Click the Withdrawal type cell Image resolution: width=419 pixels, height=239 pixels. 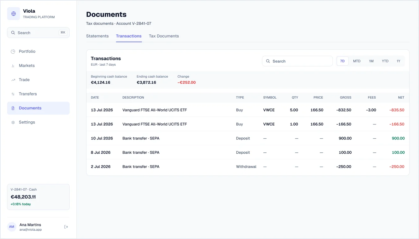click(x=246, y=167)
